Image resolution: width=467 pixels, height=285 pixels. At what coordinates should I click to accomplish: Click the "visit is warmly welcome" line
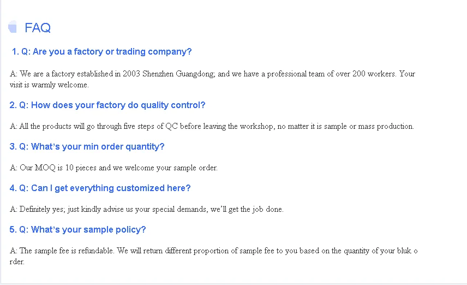coord(49,85)
